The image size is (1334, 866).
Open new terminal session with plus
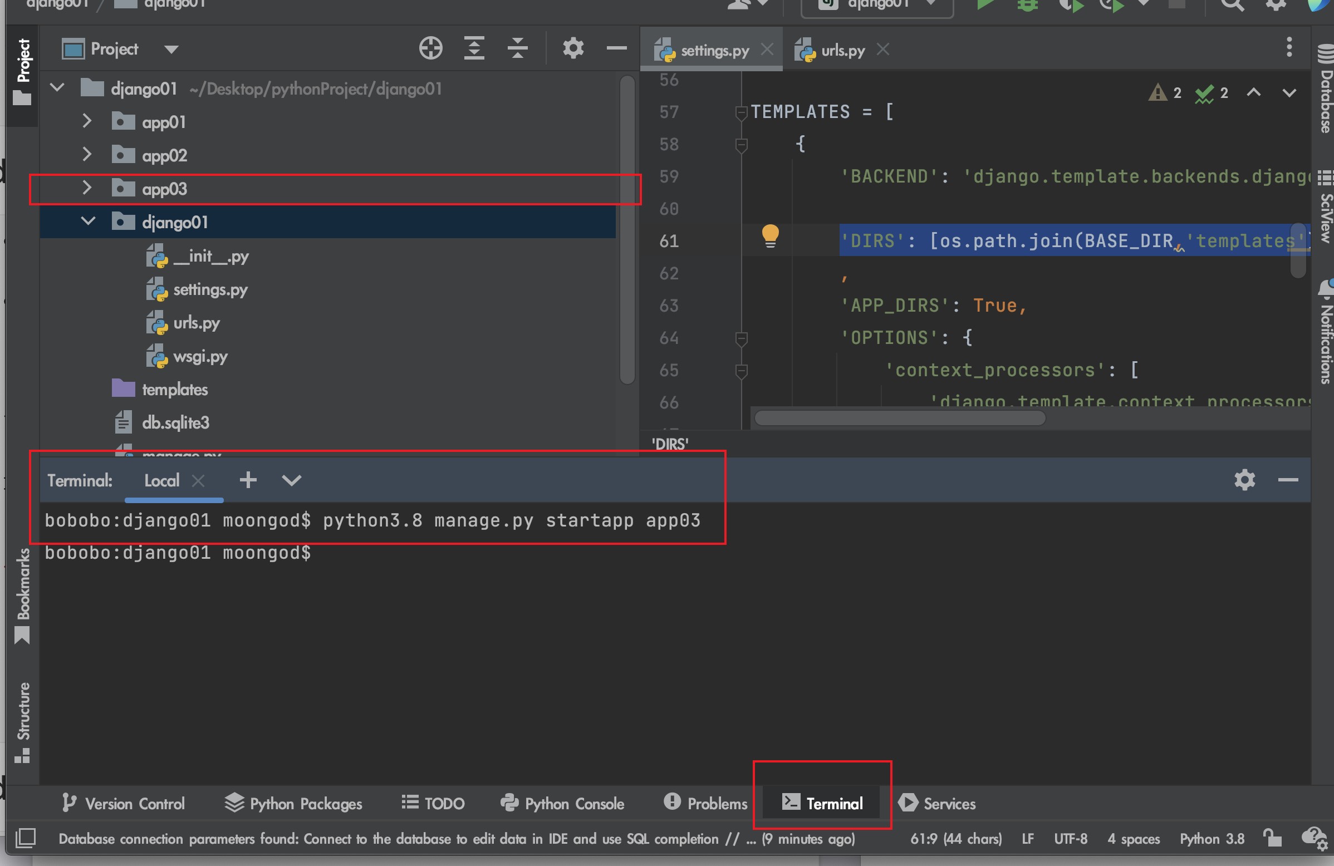pyautogui.click(x=248, y=480)
